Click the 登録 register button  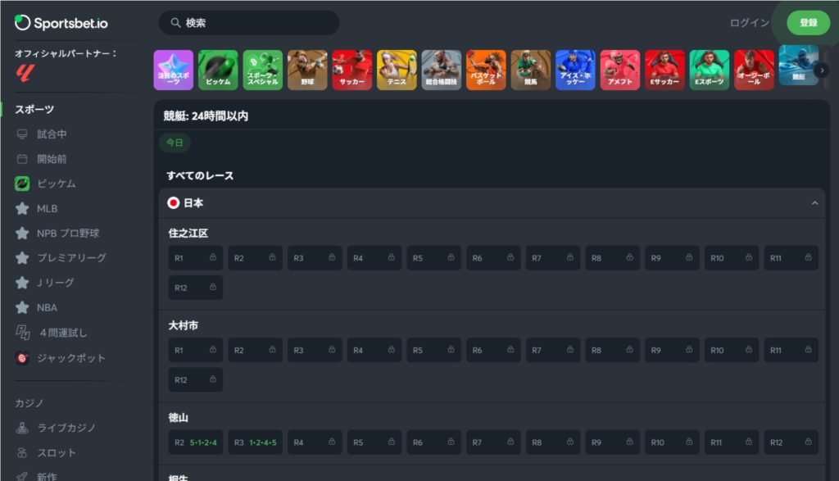coord(808,23)
